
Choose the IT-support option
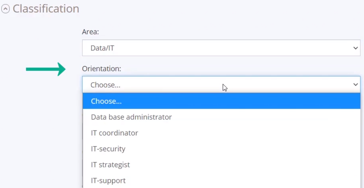coord(221,180)
